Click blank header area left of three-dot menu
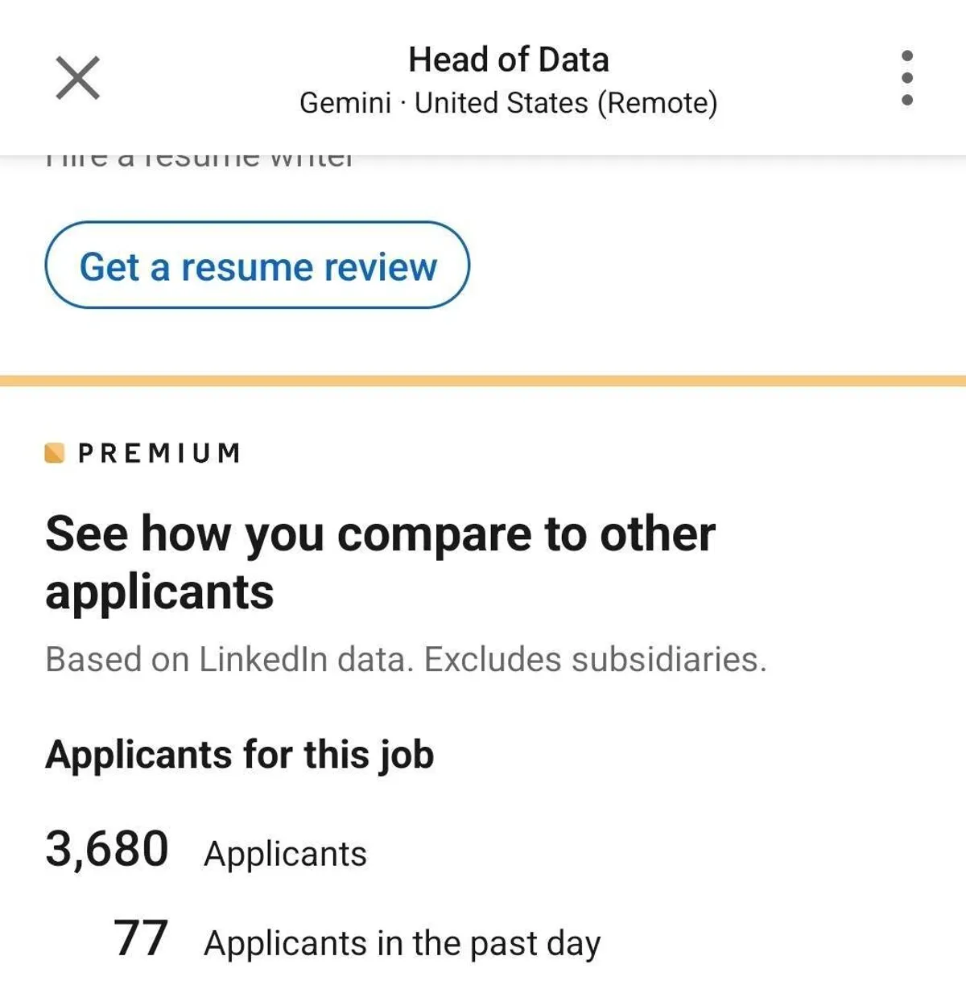This screenshot has height=989, width=966. [805, 78]
